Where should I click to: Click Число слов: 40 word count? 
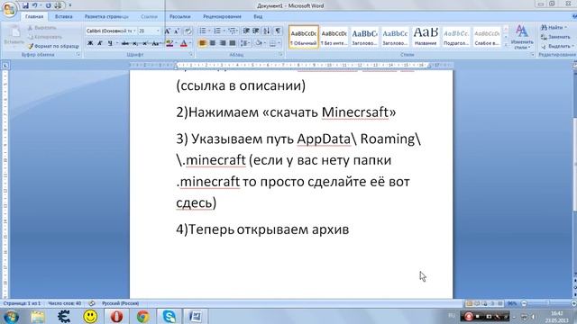pyautogui.click(x=64, y=303)
